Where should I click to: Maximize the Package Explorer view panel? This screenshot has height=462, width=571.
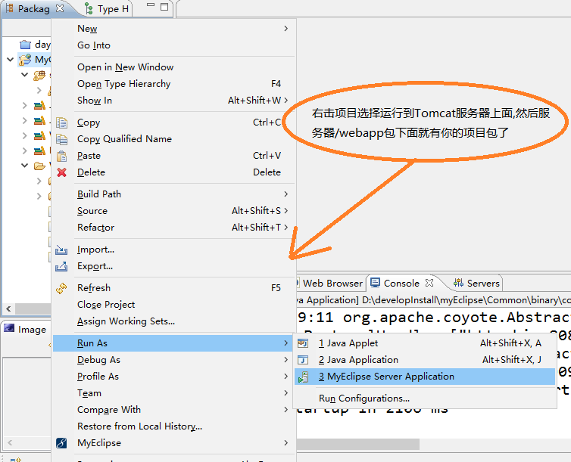tap(164, 7)
